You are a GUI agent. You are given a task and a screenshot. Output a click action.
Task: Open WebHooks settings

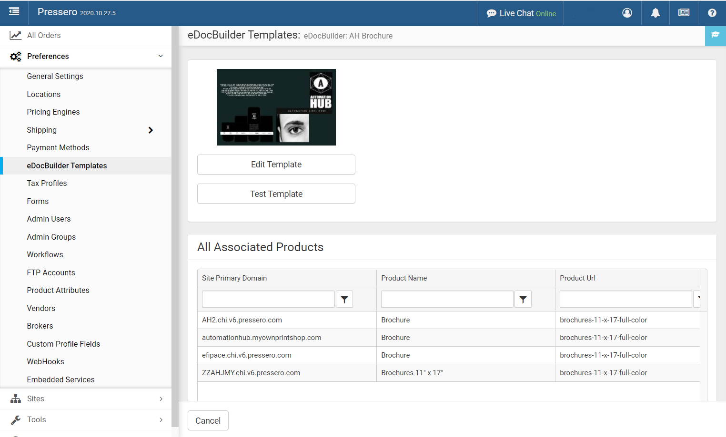tap(45, 361)
